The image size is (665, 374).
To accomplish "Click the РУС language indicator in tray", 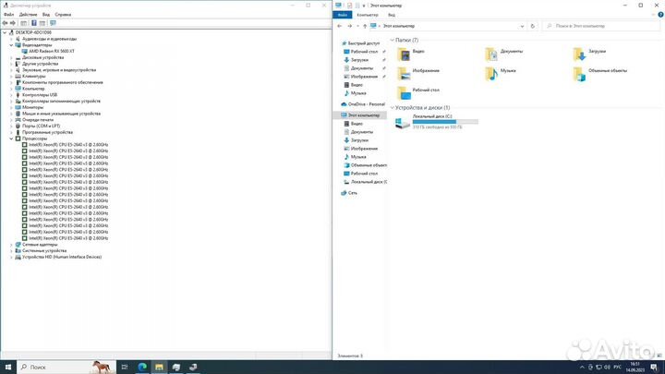I will (618, 368).
